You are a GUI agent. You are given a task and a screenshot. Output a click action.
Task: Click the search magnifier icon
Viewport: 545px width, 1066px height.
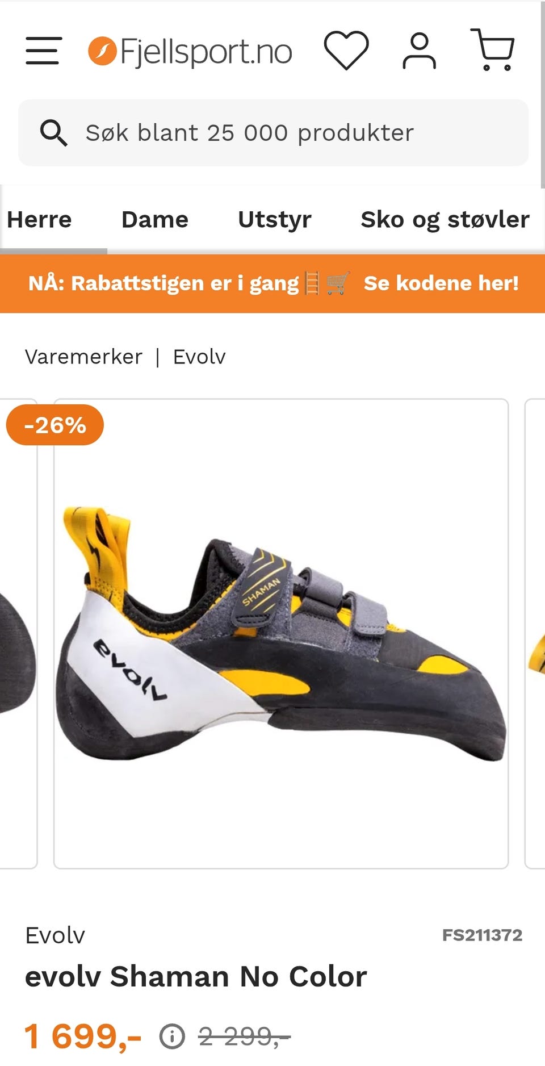(x=53, y=133)
